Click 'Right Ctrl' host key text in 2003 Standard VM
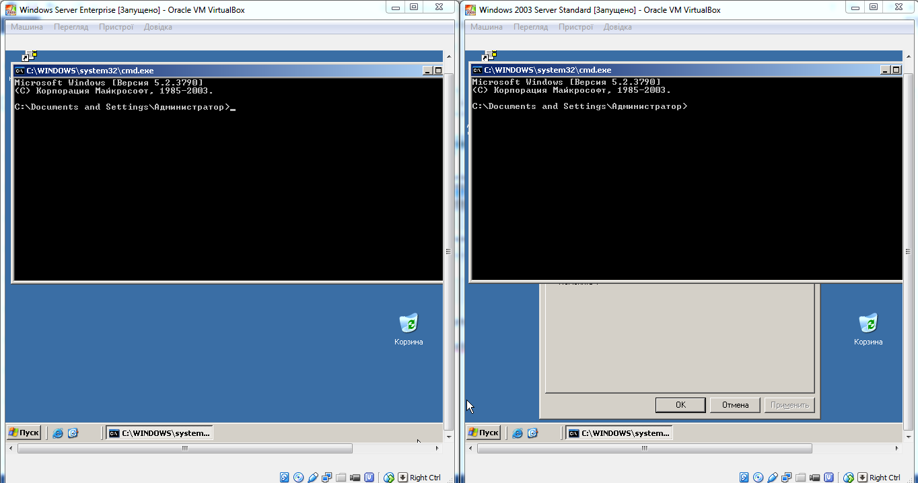918x483 pixels. click(x=885, y=478)
